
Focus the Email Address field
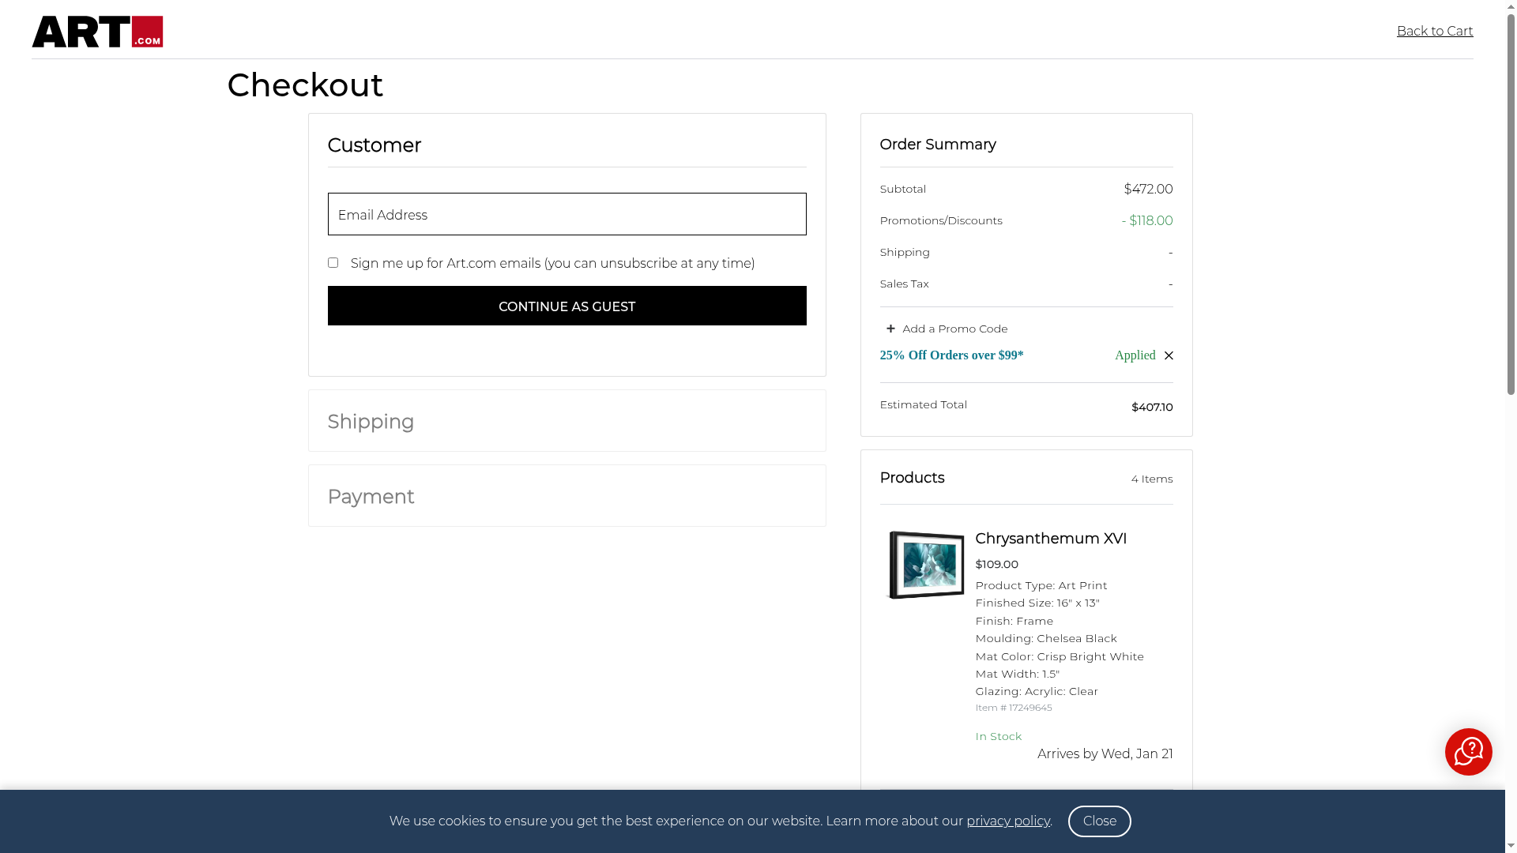pyautogui.click(x=567, y=215)
